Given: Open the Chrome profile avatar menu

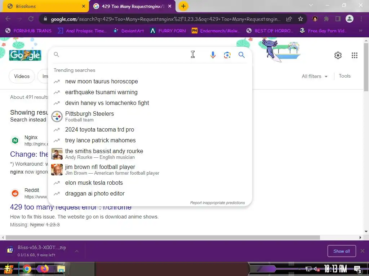Looking at the screenshot, I should 350,19.
